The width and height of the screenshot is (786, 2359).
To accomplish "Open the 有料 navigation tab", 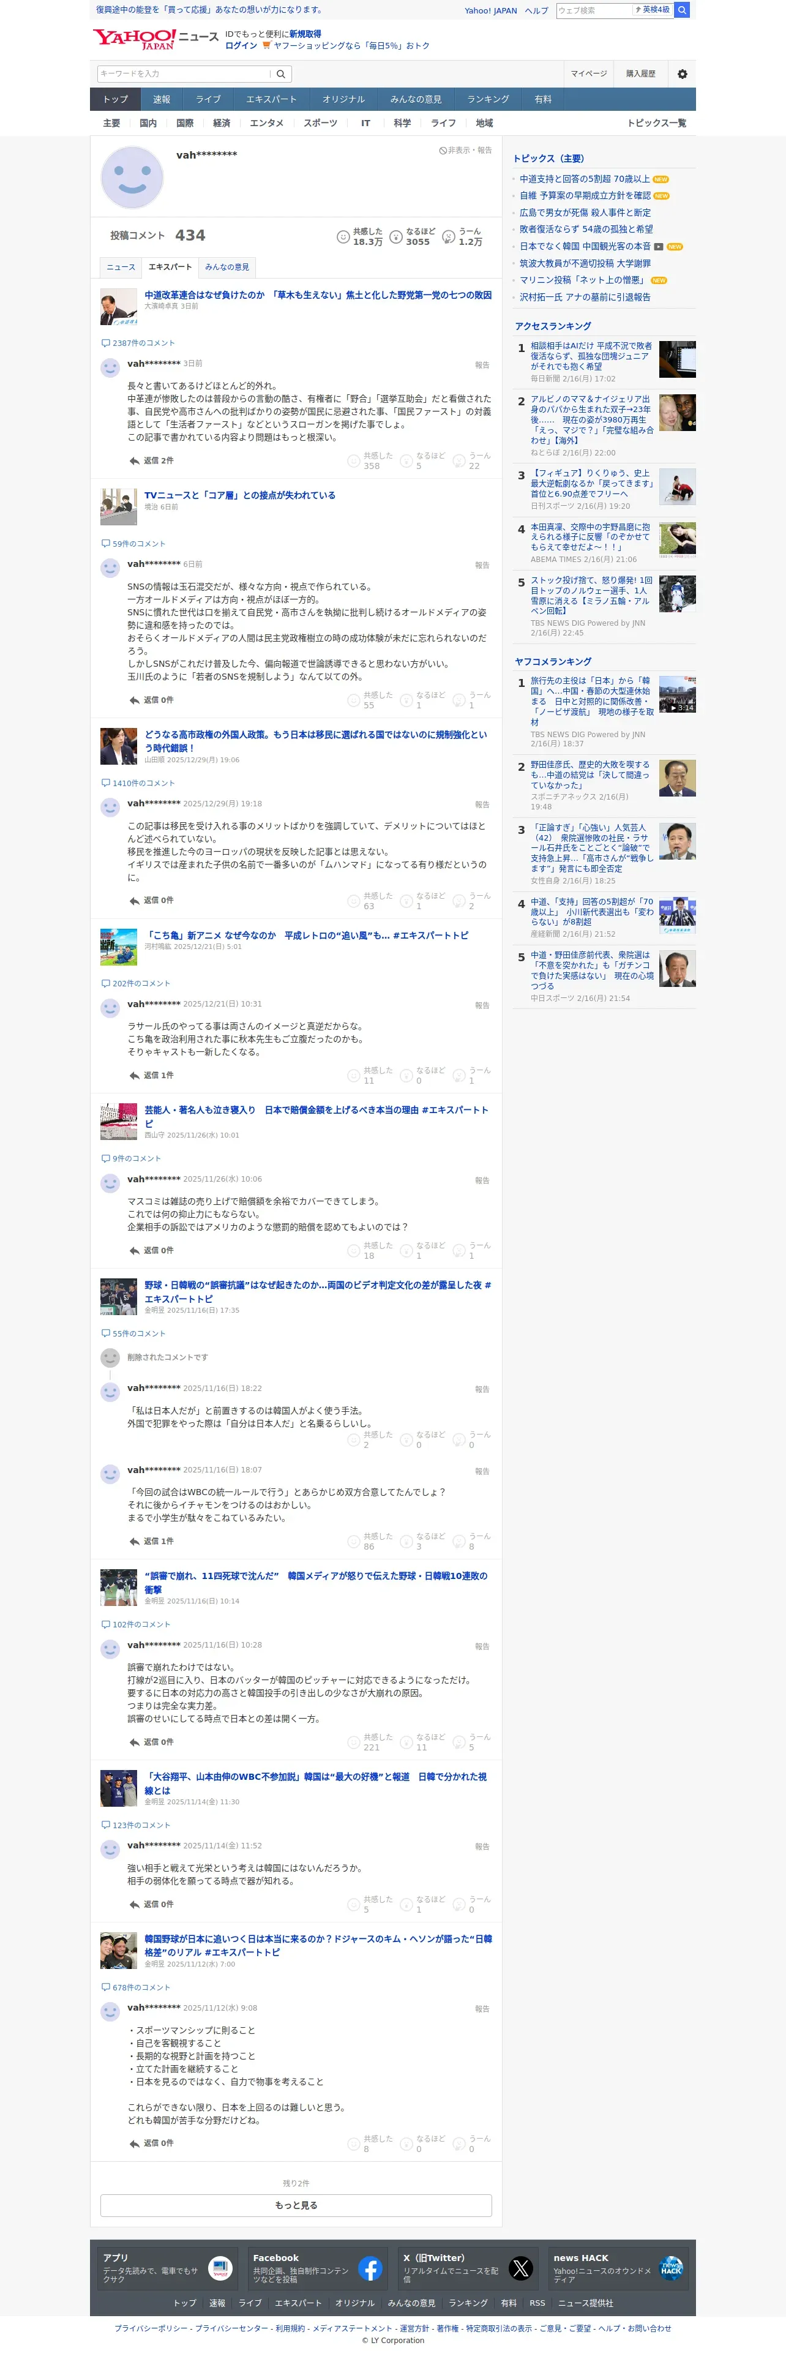I will 543,100.
